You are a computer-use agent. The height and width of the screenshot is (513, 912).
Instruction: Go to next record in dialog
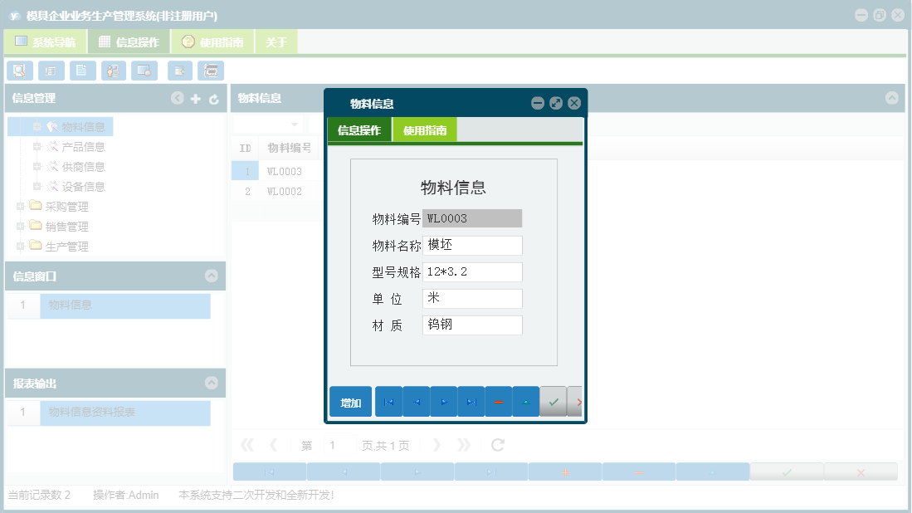(444, 401)
